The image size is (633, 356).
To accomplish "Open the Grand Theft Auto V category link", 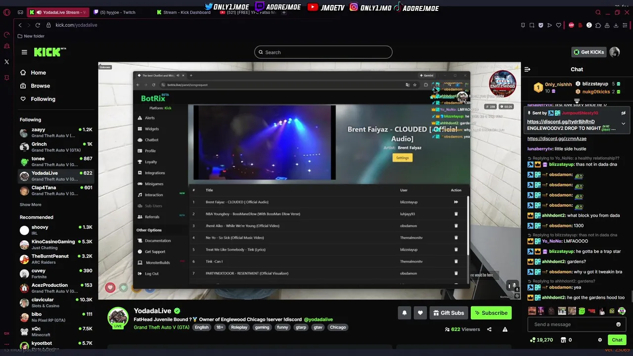I will point(161,327).
